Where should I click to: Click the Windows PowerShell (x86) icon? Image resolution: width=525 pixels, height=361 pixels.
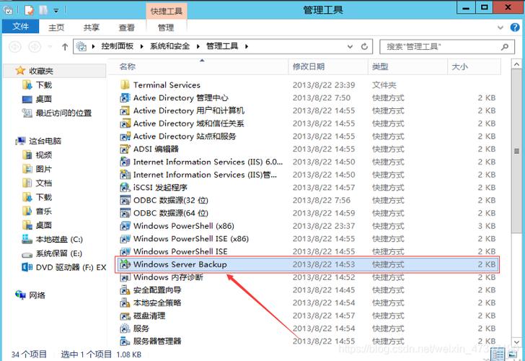click(x=125, y=226)
